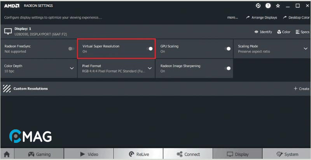Viewport: 311px width, 160px height.
Task: Click the Identify eye icon
Action: tap(257, 32)
